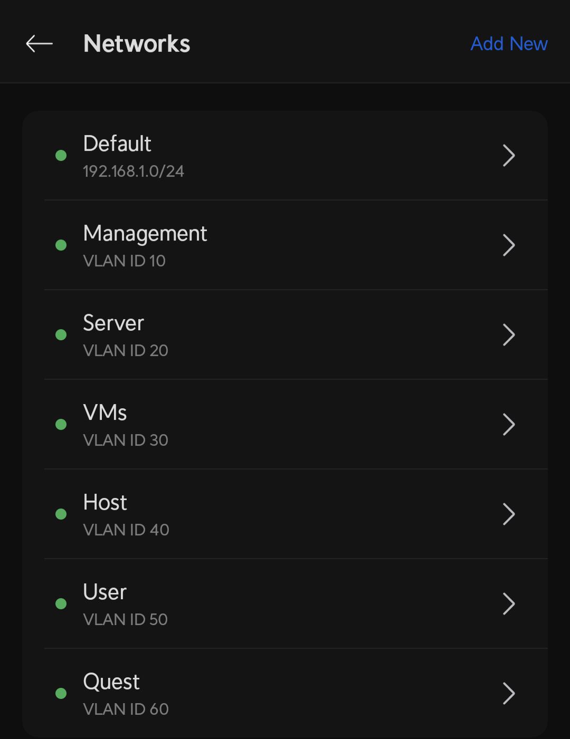
Task: Expand the Server network chevron
Action: coord(508,335)
